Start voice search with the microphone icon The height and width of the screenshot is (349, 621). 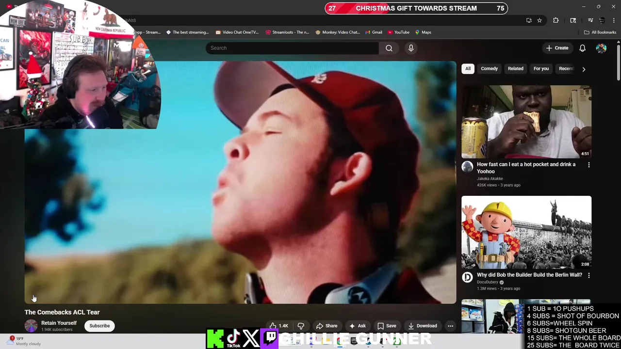(411, 48)
